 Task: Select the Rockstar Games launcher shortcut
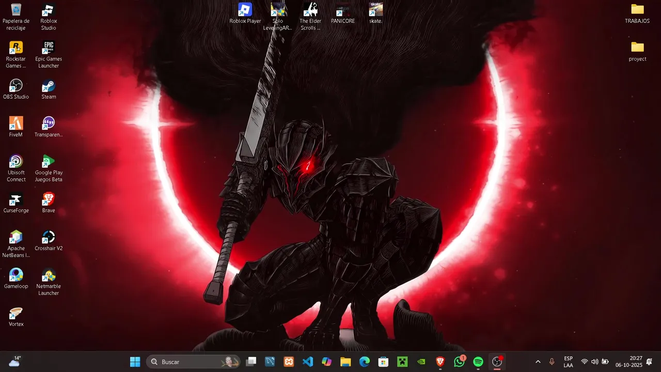click(x=16, y=55)
